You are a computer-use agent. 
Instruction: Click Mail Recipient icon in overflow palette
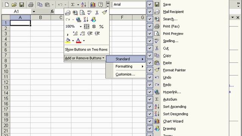coord(68,12)
